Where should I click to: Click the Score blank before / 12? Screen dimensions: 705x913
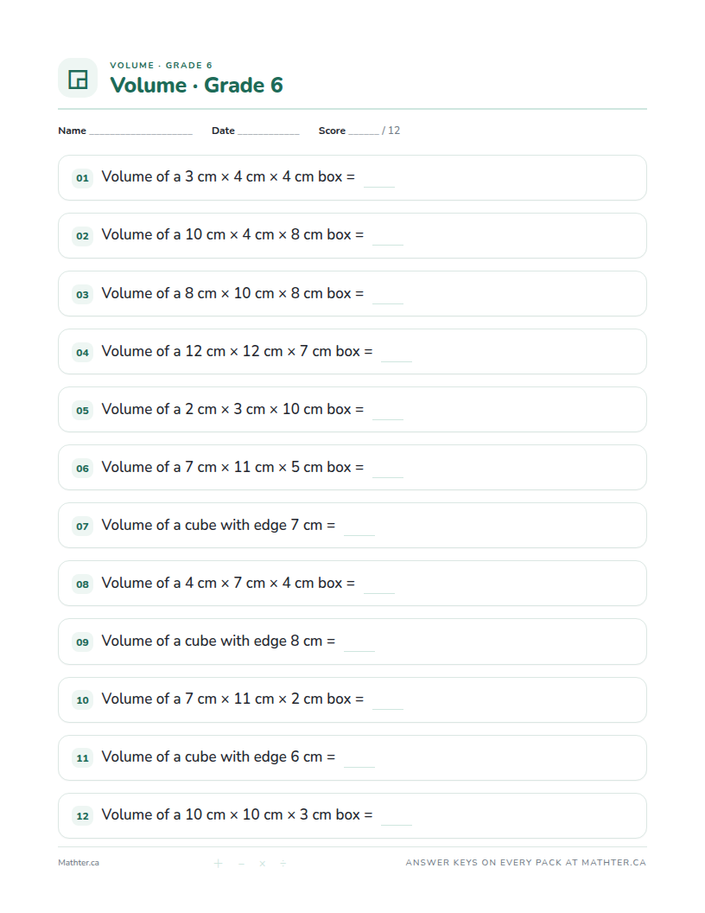tap(364, 132)
